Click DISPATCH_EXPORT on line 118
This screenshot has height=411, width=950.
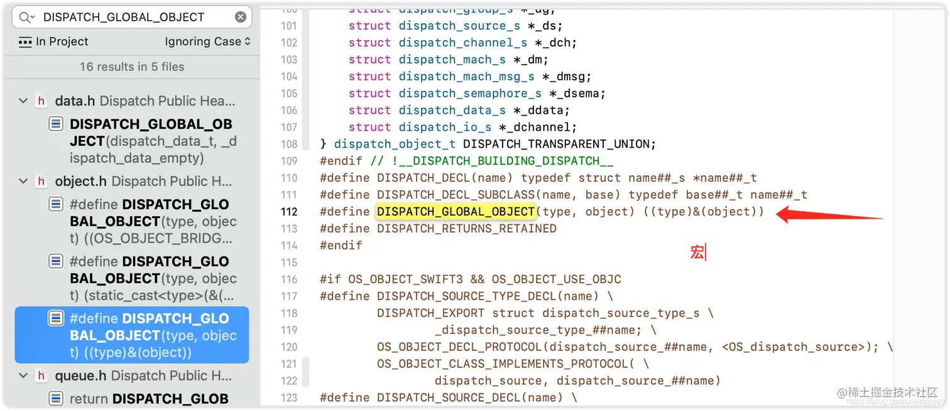(430, 314)
